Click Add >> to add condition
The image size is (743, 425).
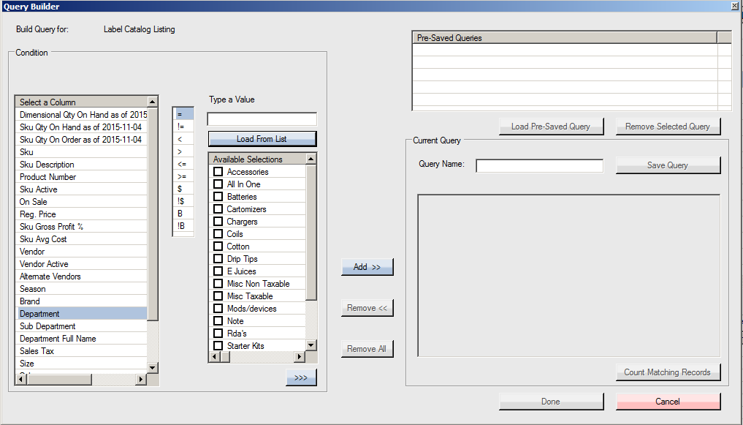pyautogui.click(x=367, y=267)
